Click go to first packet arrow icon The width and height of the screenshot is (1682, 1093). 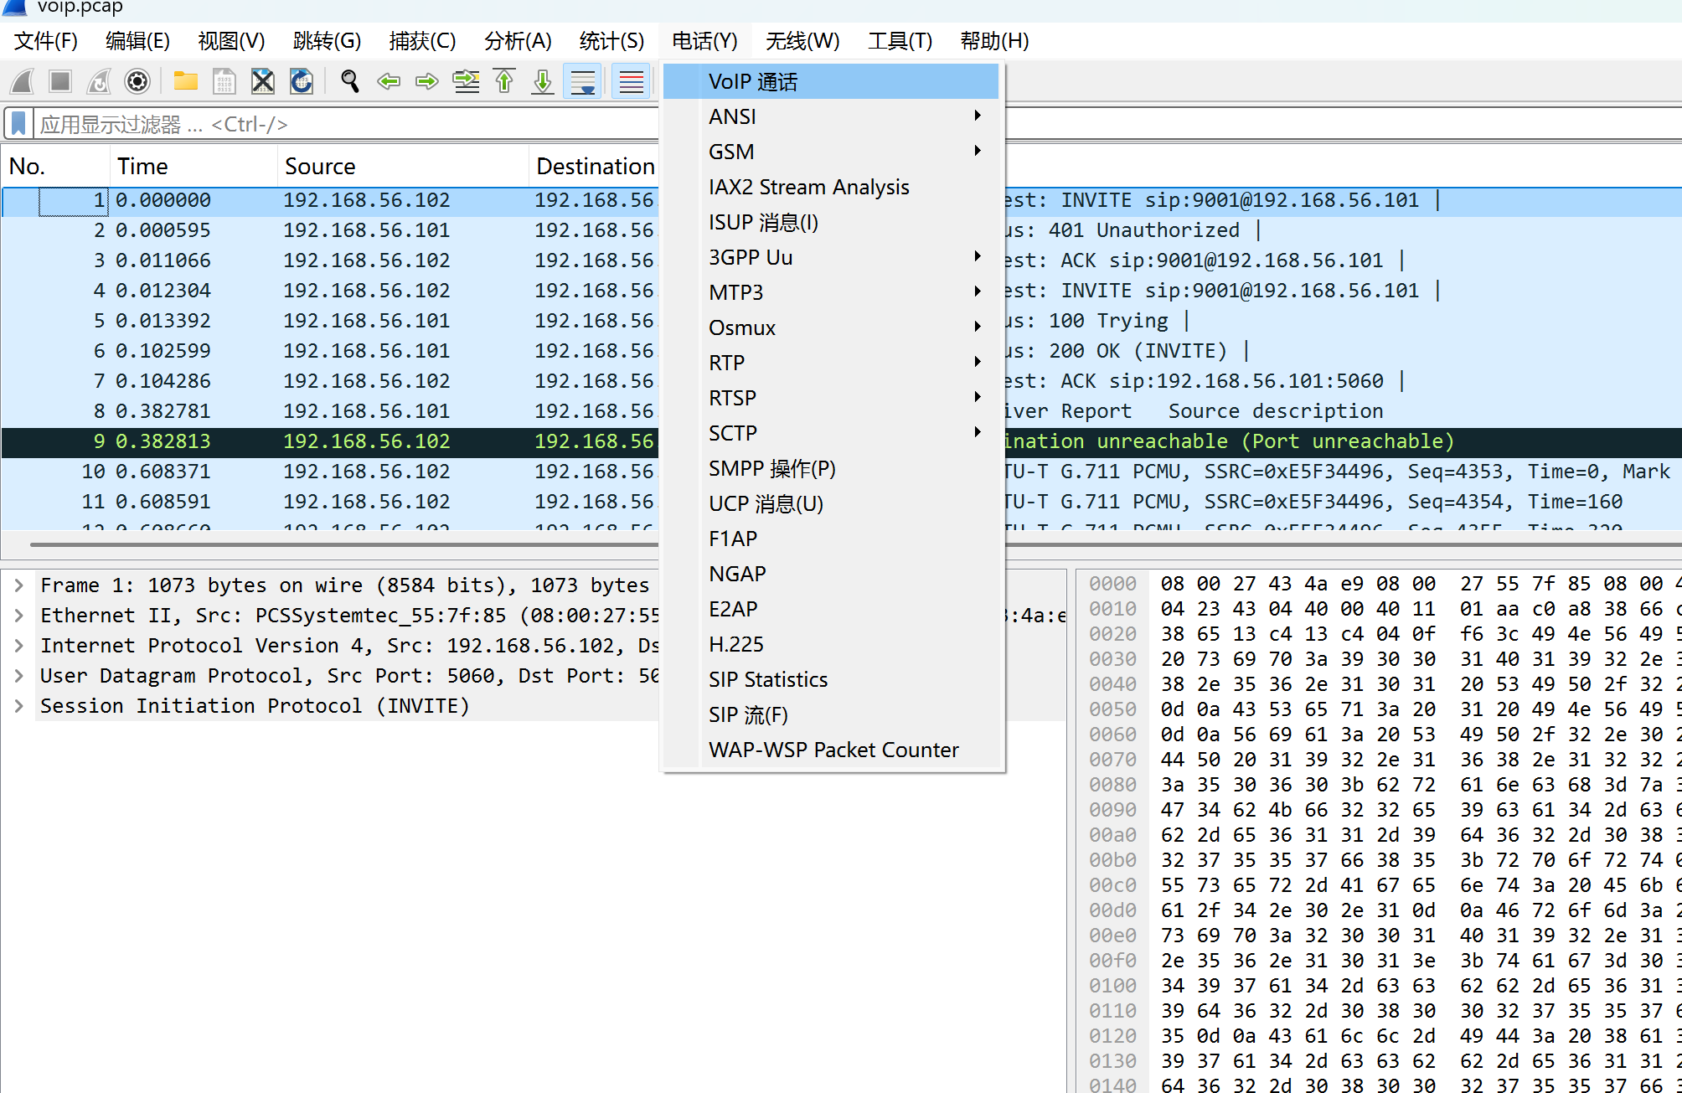click(x=504, y=81)
